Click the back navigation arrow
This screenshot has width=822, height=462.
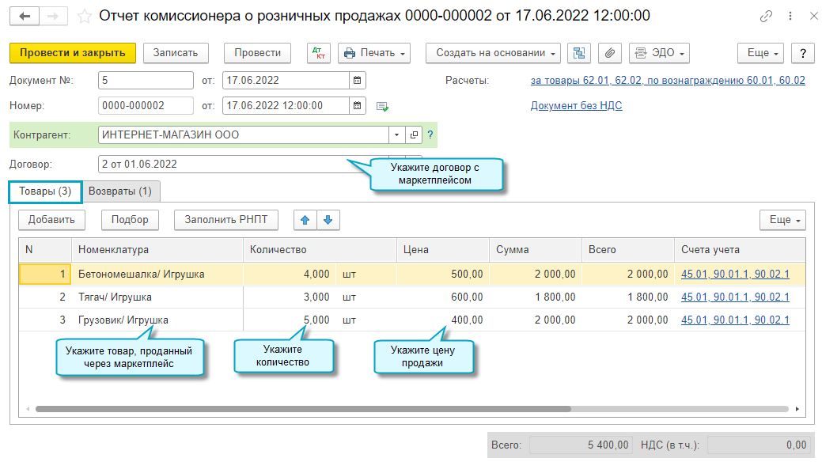click(x=25, y=16)
